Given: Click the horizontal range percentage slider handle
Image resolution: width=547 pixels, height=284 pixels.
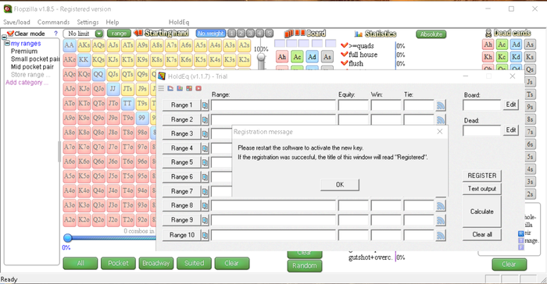Looking at the screenshot, I should point(68,238).
